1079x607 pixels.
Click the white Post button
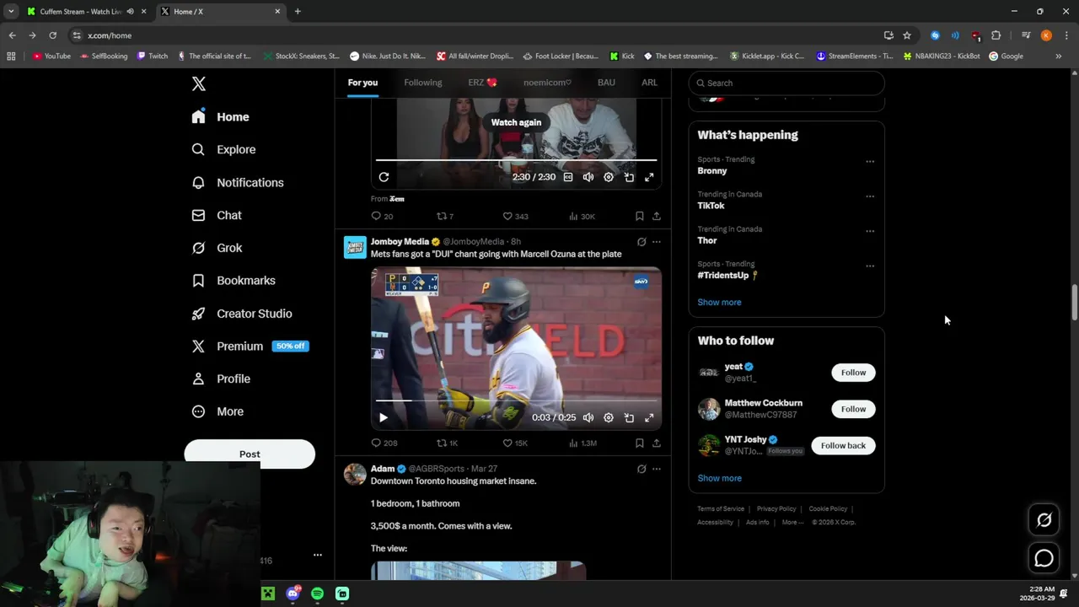[250, 454]
